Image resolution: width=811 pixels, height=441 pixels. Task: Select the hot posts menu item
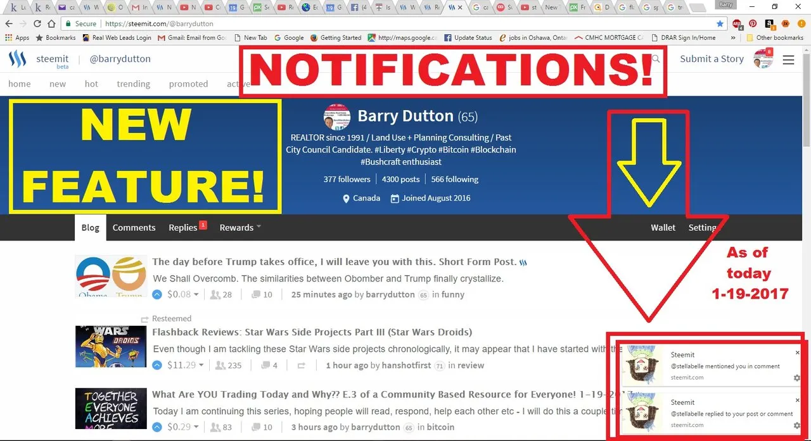[x=91, y=84]
